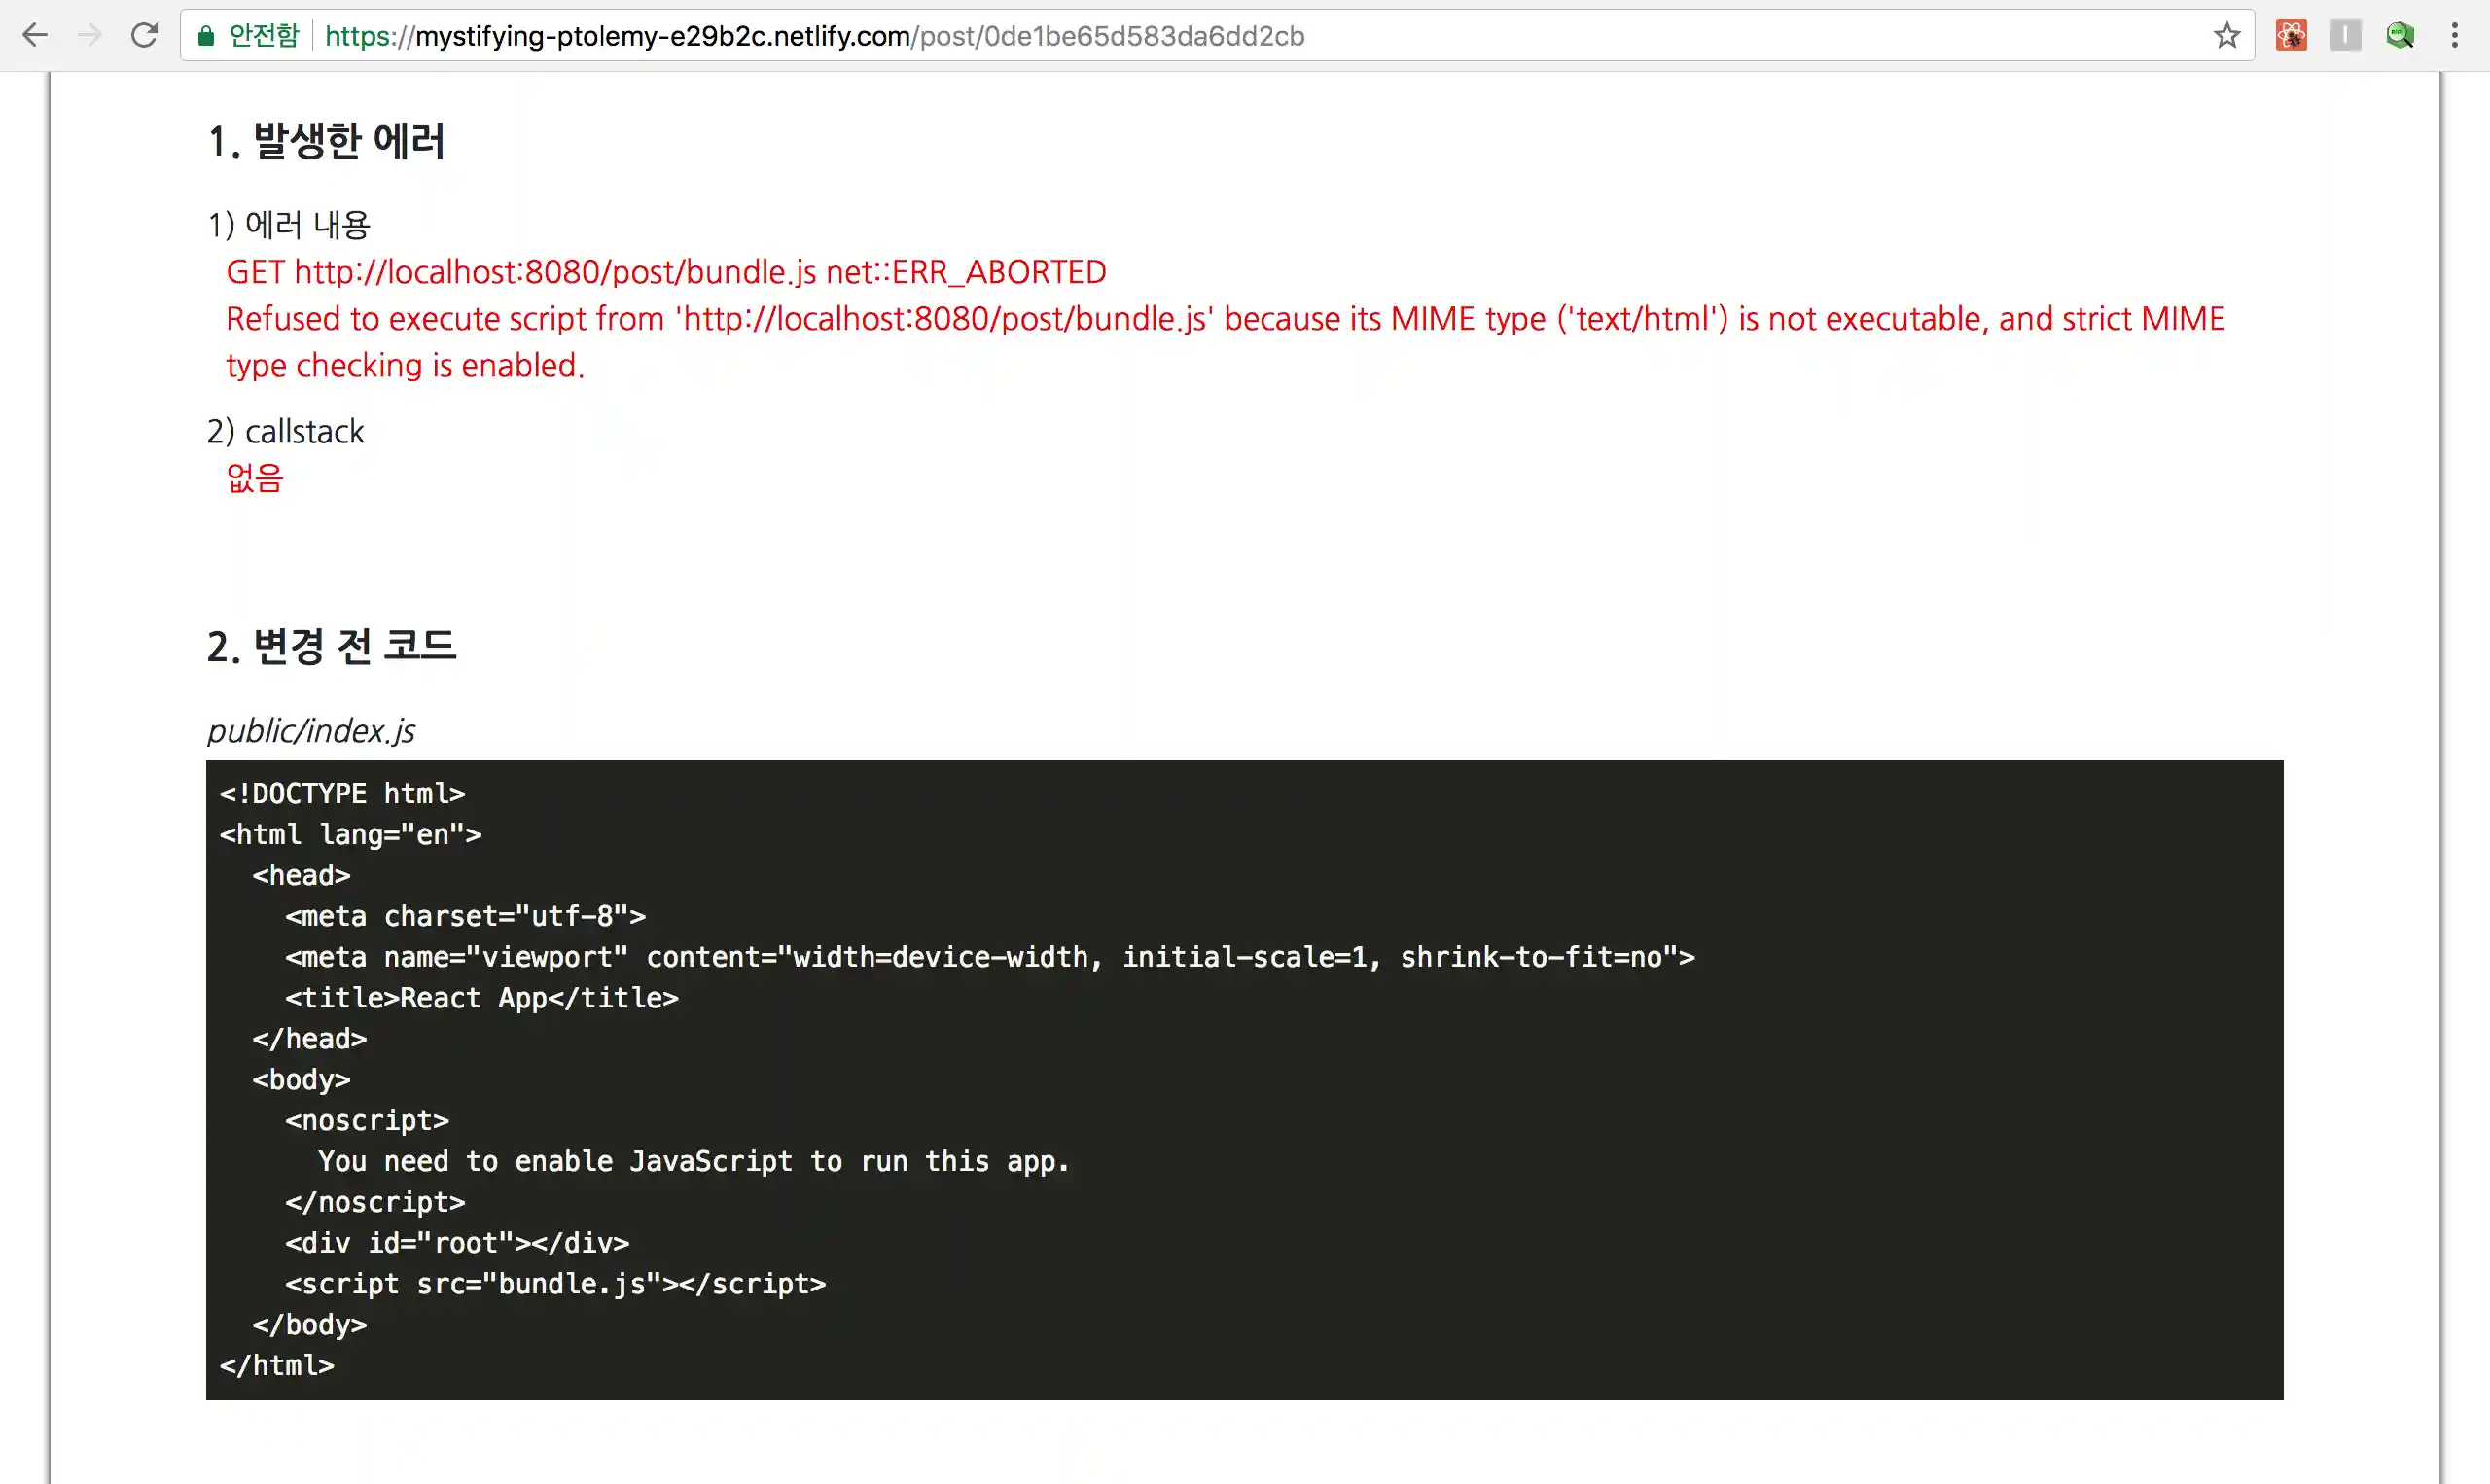Click the heading 1. 발생한 에러
This screenshot has height=1484, width=2490.
point(326,141)
